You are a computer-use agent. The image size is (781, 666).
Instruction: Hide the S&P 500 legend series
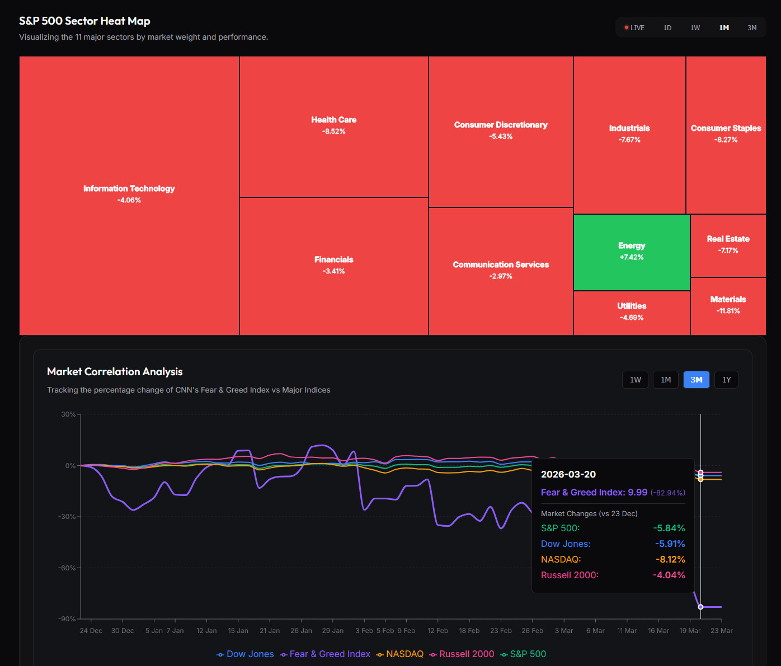(x=523, y=654)
